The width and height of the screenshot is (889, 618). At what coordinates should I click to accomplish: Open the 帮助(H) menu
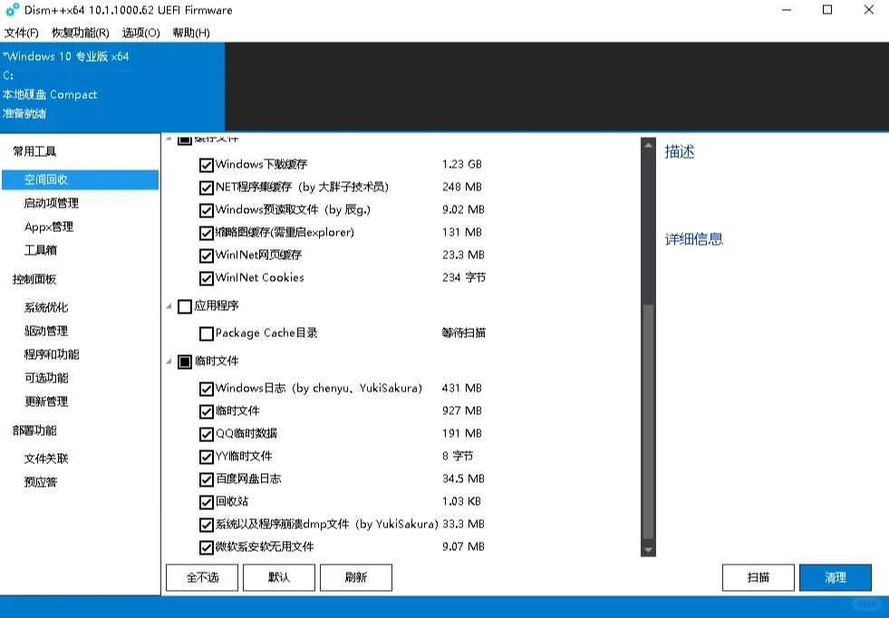coord(191,33)
